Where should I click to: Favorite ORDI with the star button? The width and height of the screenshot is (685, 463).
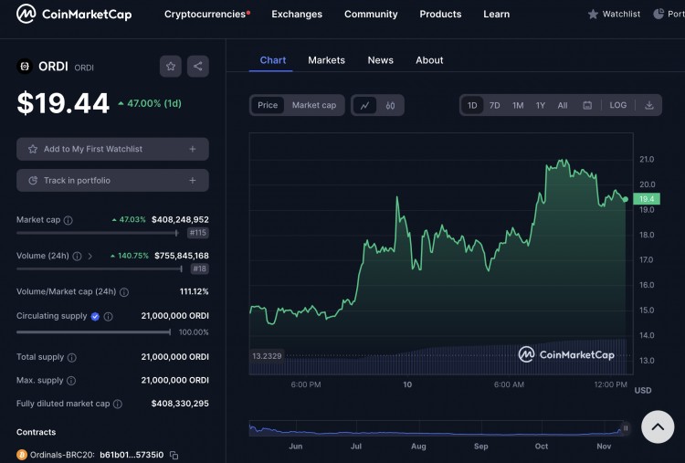[171, 67]
